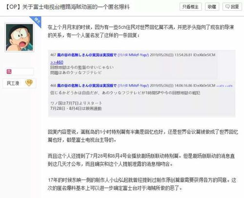Open the poster's Nobita avatar image
Screen dimensions: 244x198
point(20,38)
